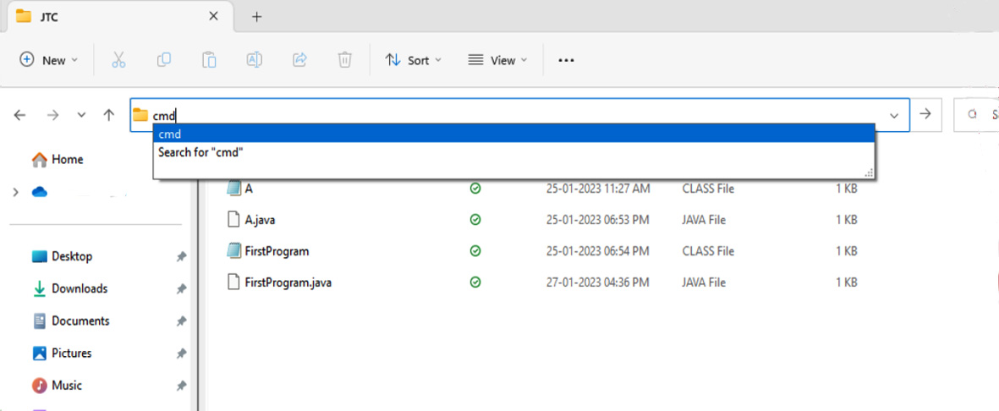The height and width of the screenshot is (411, 999).
Task: Expand the OneDrive tree node
Action: [x=15, y=193]
